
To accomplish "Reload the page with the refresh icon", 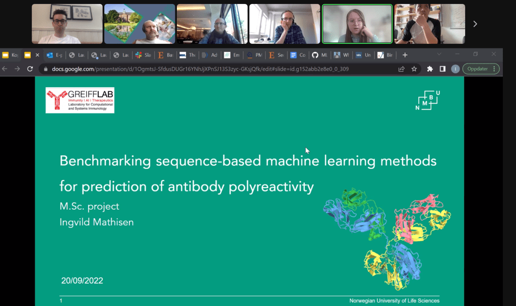I will pyautogui.click(x=30, y=69).
